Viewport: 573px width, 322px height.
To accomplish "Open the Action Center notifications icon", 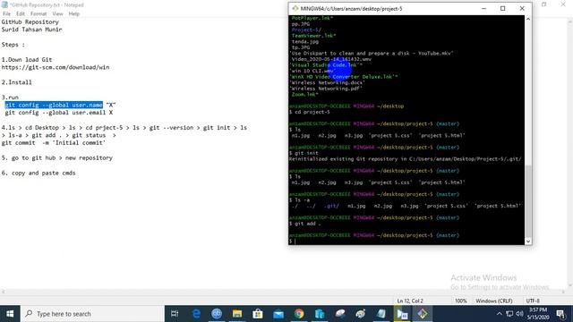I will (x=560, y=314).
